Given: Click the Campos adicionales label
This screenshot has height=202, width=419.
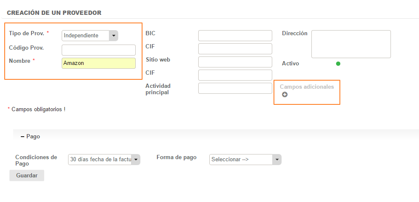Looking at the screenshot, I should 307,87.
